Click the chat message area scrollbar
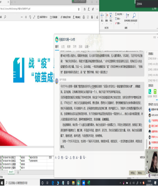The height and width of the screenshot is (186, 158). (x=146, y=144)
